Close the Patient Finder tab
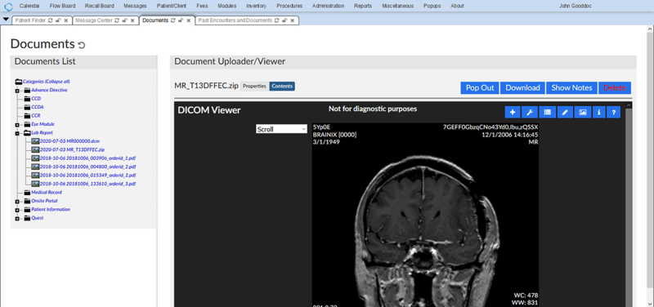This screenshot has width=654, height=307. [66, 20]
